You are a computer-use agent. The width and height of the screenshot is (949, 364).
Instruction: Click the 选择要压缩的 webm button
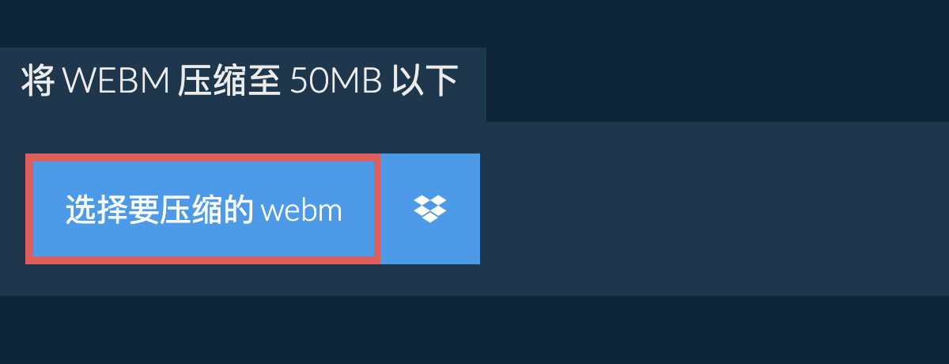203,209
